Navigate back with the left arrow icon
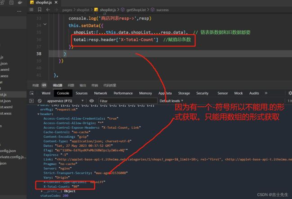Screen dimensions: 292x199 48,9
